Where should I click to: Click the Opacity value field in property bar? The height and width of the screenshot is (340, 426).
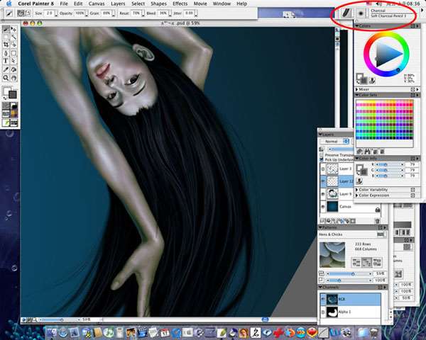click(x=78, y=13)
